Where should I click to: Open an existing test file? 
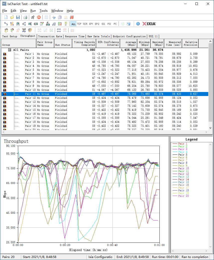point(12,17)
